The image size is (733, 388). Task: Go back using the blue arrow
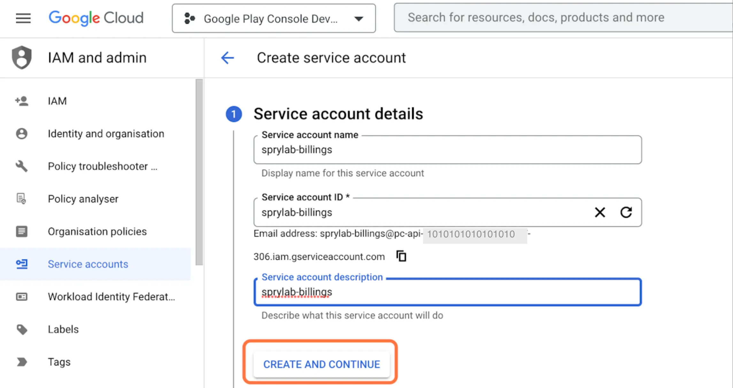tap(228, 58)
